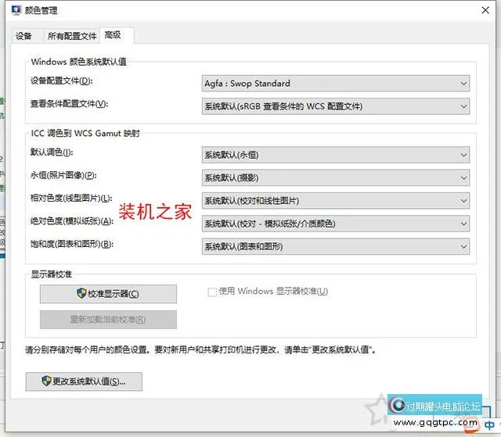Open the 所有配置文件 tab
This screenshot has height=437, width=501.
(x=72, y=36)
